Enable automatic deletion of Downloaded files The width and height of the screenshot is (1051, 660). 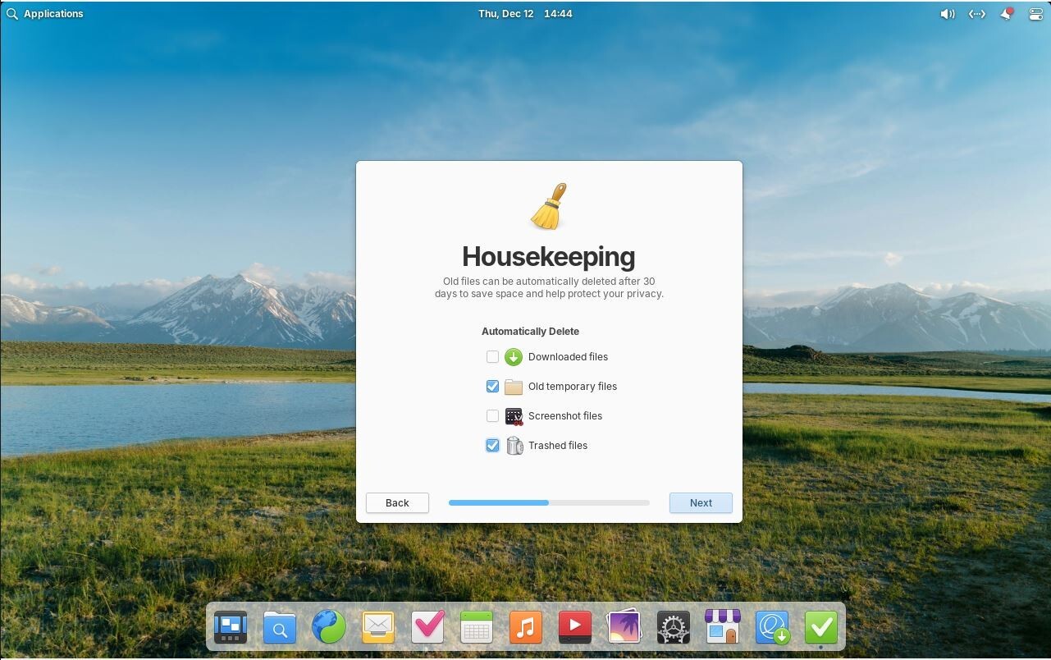(492, 357)
